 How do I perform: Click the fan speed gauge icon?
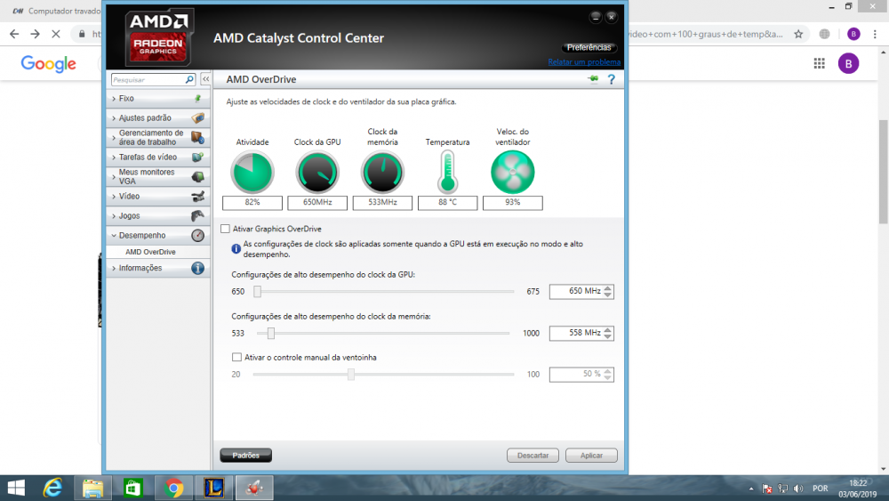(x=513, y=173)
